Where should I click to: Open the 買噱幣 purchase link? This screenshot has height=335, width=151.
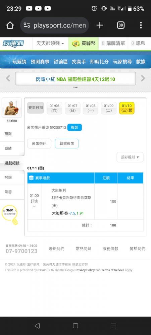coord(84,43)
